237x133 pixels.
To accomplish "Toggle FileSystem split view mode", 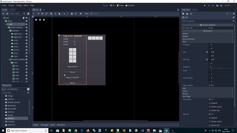I will [28, 89].
